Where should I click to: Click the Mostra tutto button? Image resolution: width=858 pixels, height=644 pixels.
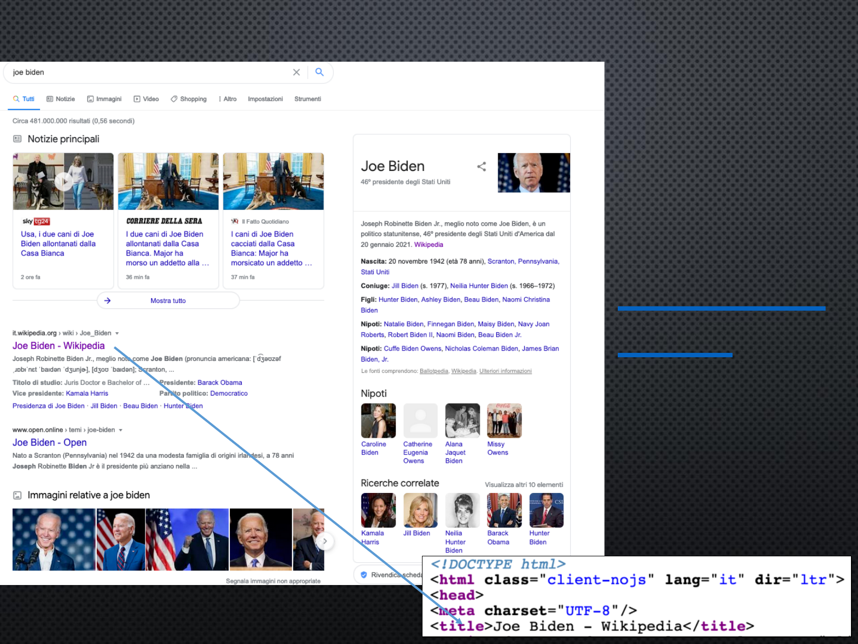pos(168,300)
